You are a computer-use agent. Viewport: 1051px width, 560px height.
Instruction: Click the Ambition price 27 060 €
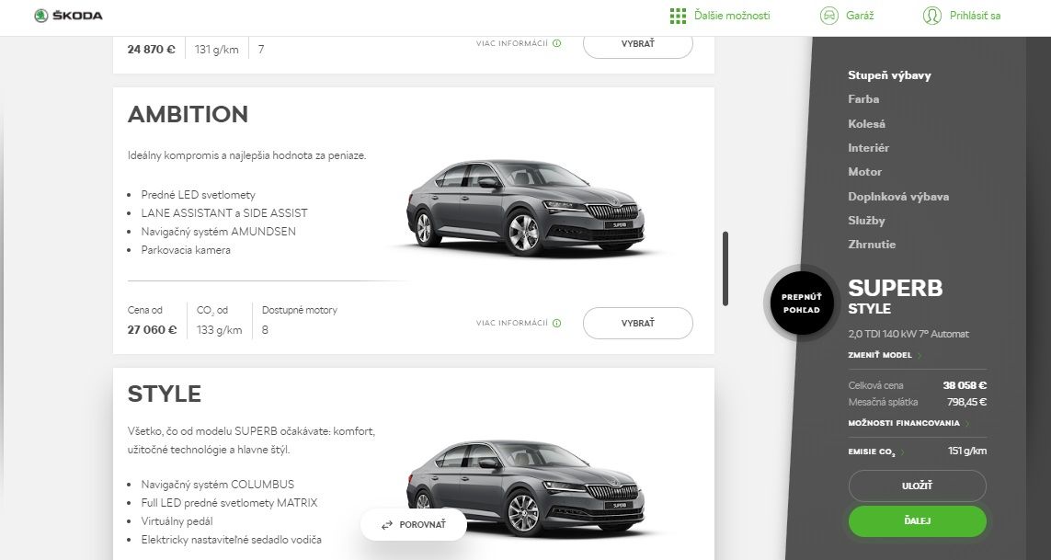tap(152, 330)
